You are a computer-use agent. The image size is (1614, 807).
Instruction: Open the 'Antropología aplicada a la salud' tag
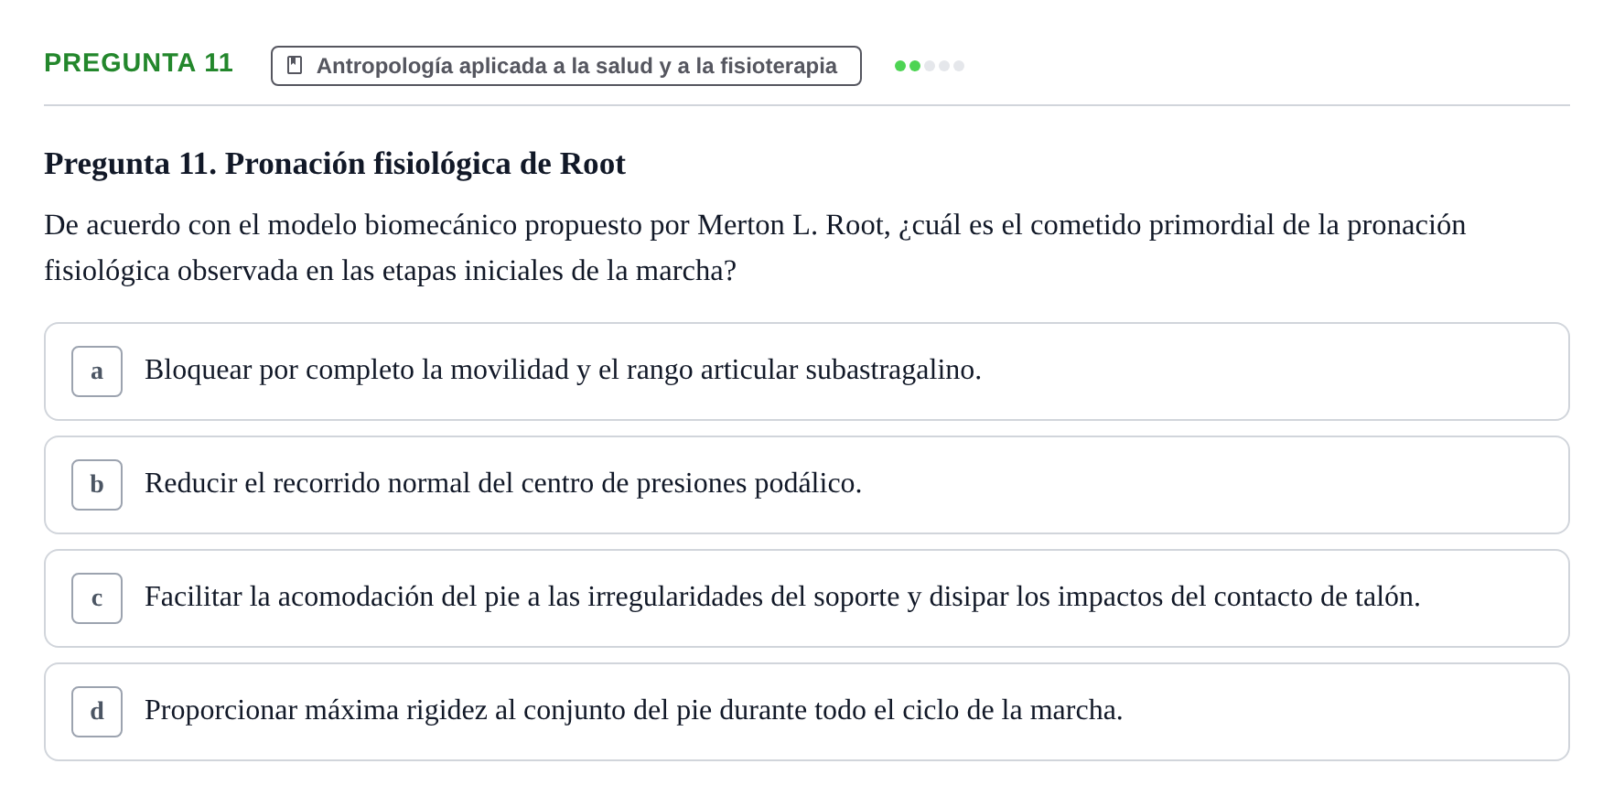pyautogui.click(x=566, y=66)
